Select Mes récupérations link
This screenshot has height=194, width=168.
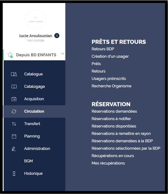pyautogui.click(x=108, y=163)
